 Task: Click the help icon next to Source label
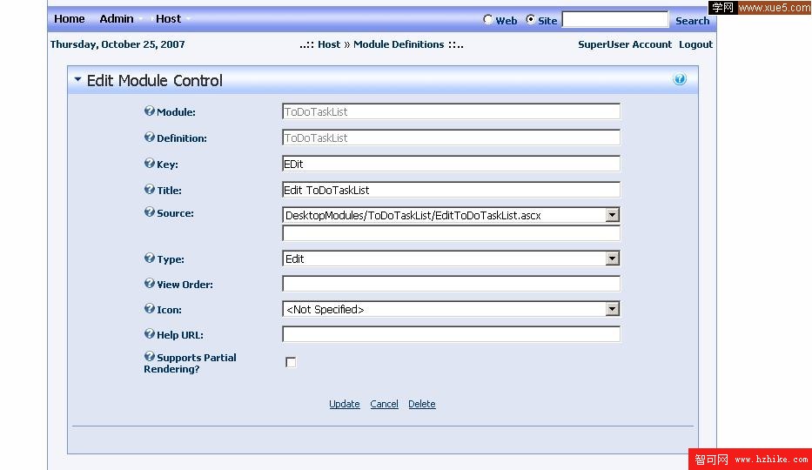(x=149, y=211)
